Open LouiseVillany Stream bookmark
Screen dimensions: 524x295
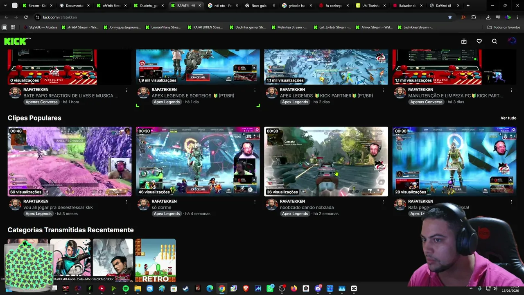coord(163,27)
